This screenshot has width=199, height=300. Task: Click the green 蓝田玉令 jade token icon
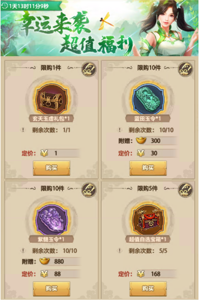148,99
